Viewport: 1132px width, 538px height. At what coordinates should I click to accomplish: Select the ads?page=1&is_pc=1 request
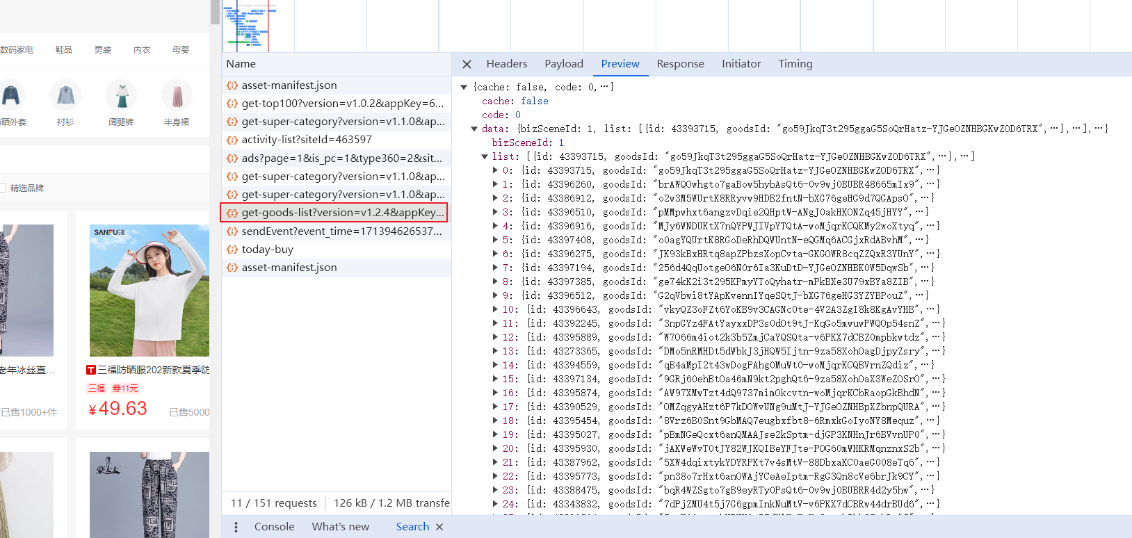(337, 158)
